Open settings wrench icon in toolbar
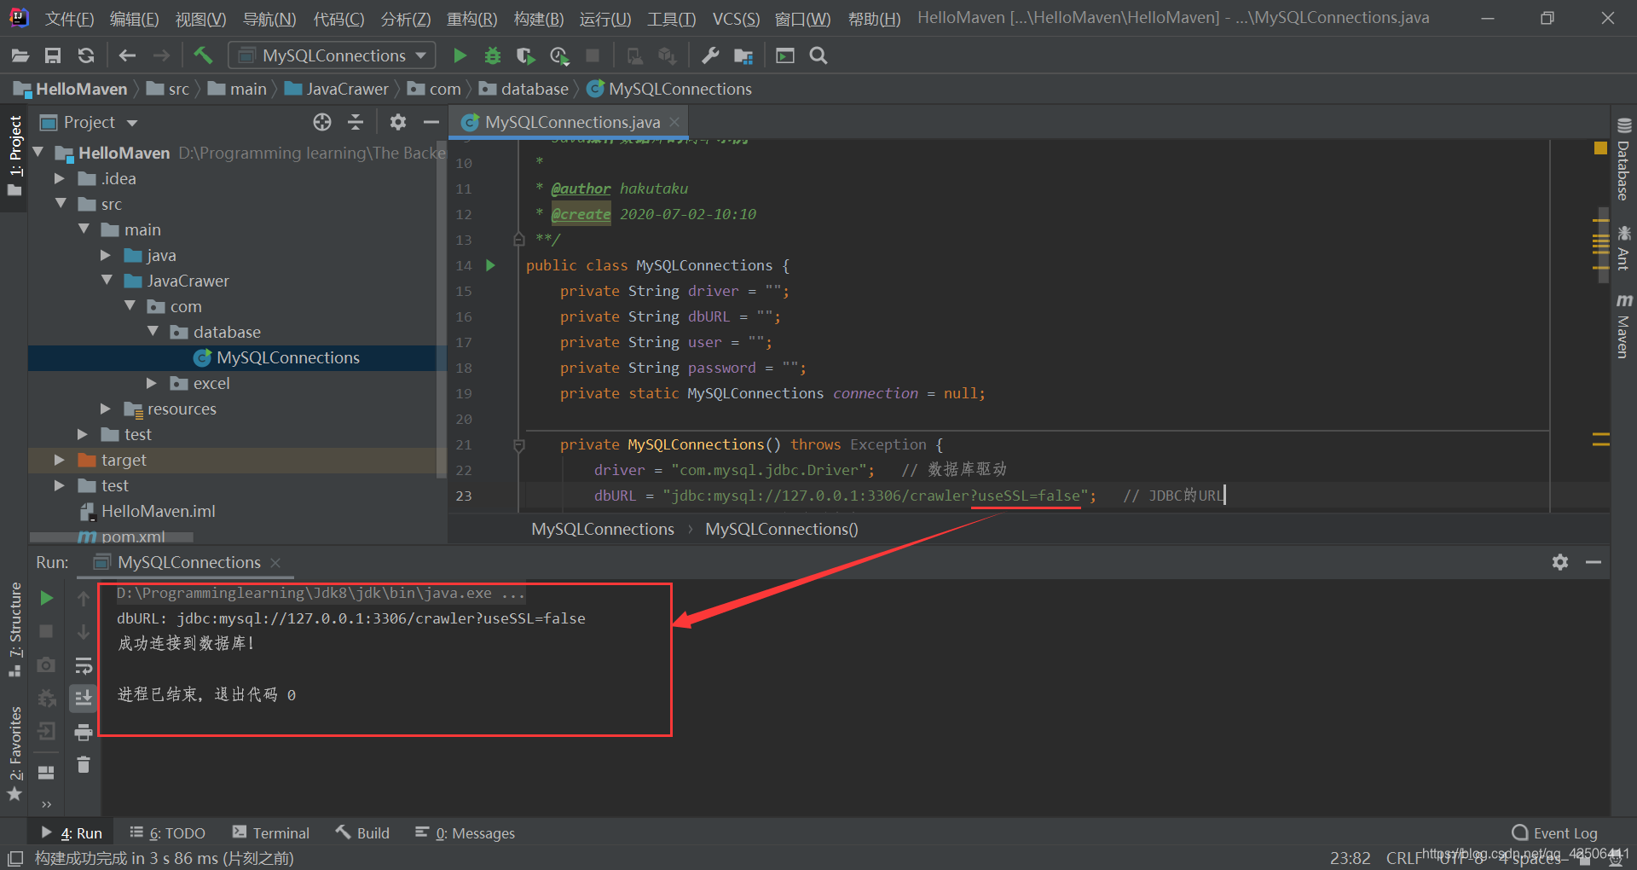Image resolution: width=1637 pixels, height=870 pixels. click(709, 55)
